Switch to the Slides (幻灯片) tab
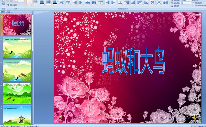 point(3,12)
